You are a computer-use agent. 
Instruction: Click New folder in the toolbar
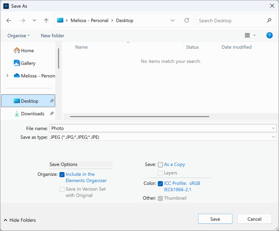point(53,35)
